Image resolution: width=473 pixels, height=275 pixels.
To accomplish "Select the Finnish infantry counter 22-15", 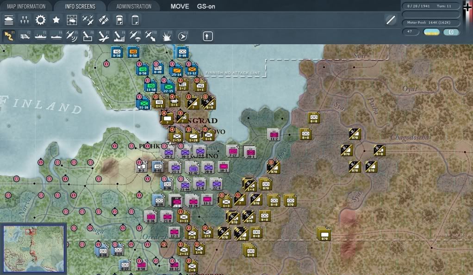I will coord(168,87).
